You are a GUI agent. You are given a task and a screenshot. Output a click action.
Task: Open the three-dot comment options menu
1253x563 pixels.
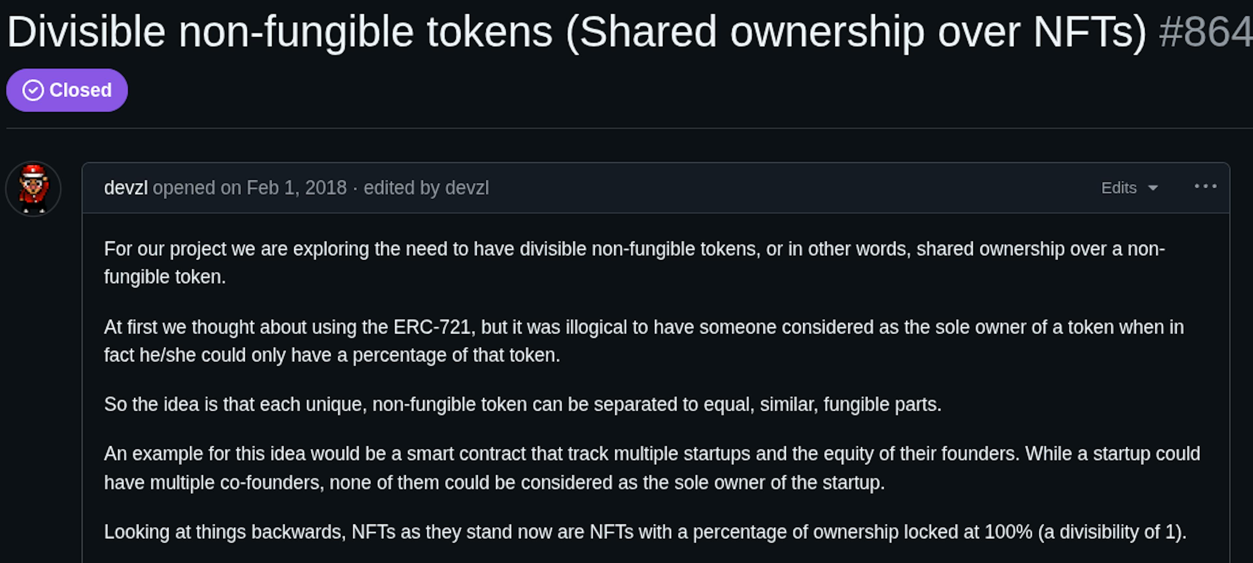pyautogui.click(x=1205, y=187)
